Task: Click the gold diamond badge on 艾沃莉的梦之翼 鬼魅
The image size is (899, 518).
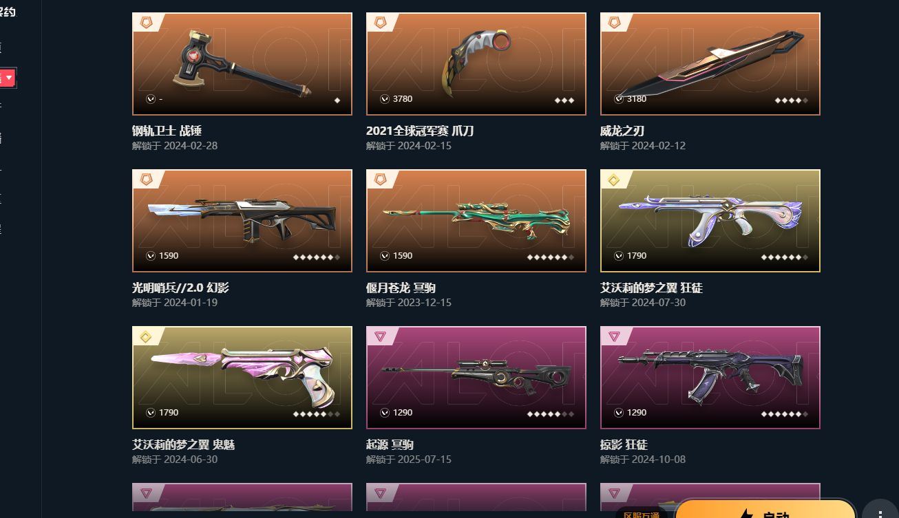Action: point(146,337)
